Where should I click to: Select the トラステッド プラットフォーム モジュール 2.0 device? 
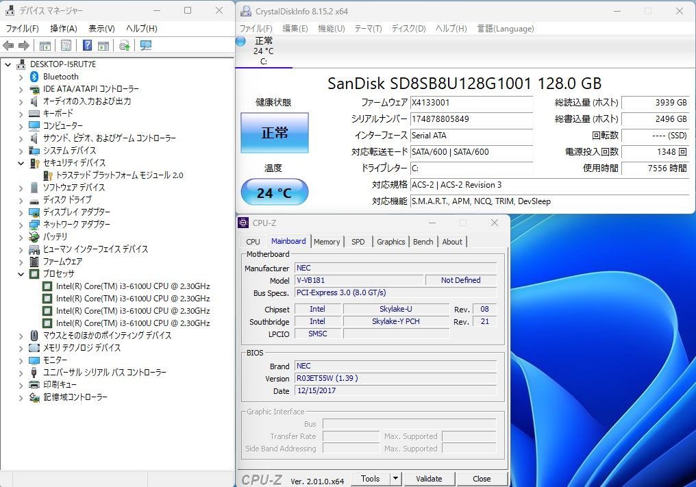pos(119,175)
